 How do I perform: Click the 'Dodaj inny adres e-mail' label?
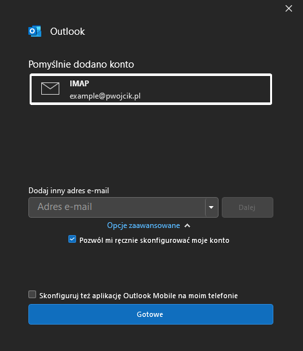(68, 191)
